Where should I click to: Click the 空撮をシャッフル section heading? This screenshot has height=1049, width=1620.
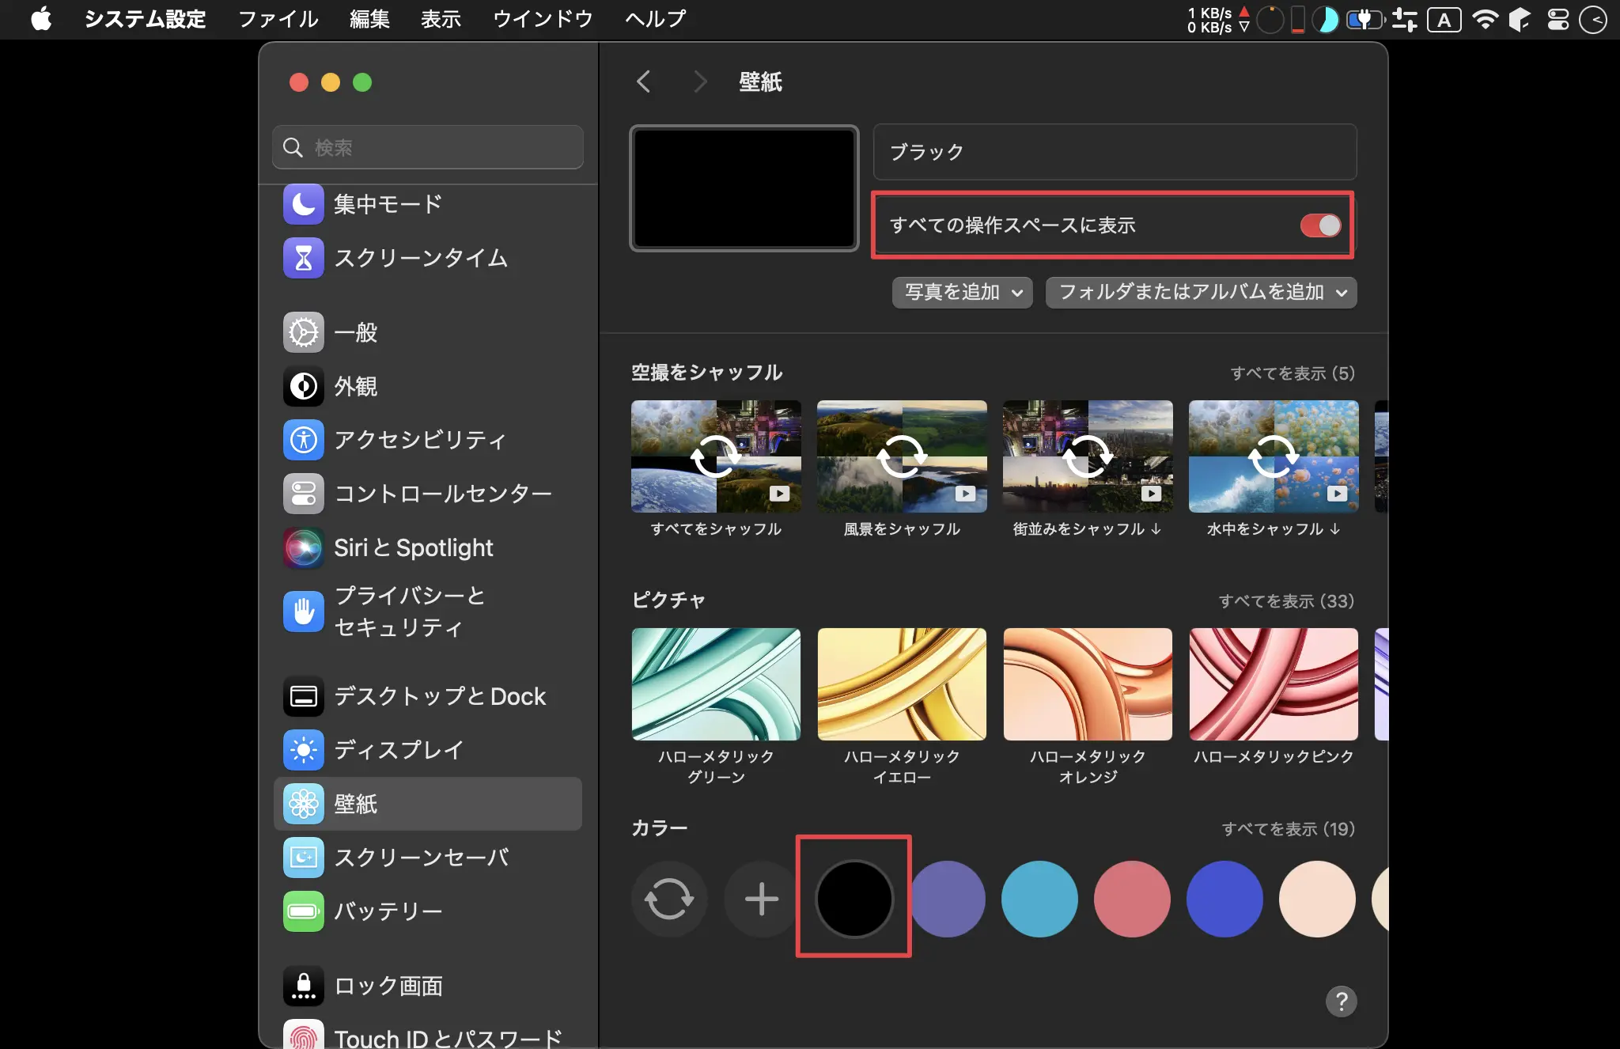[706, 373]
